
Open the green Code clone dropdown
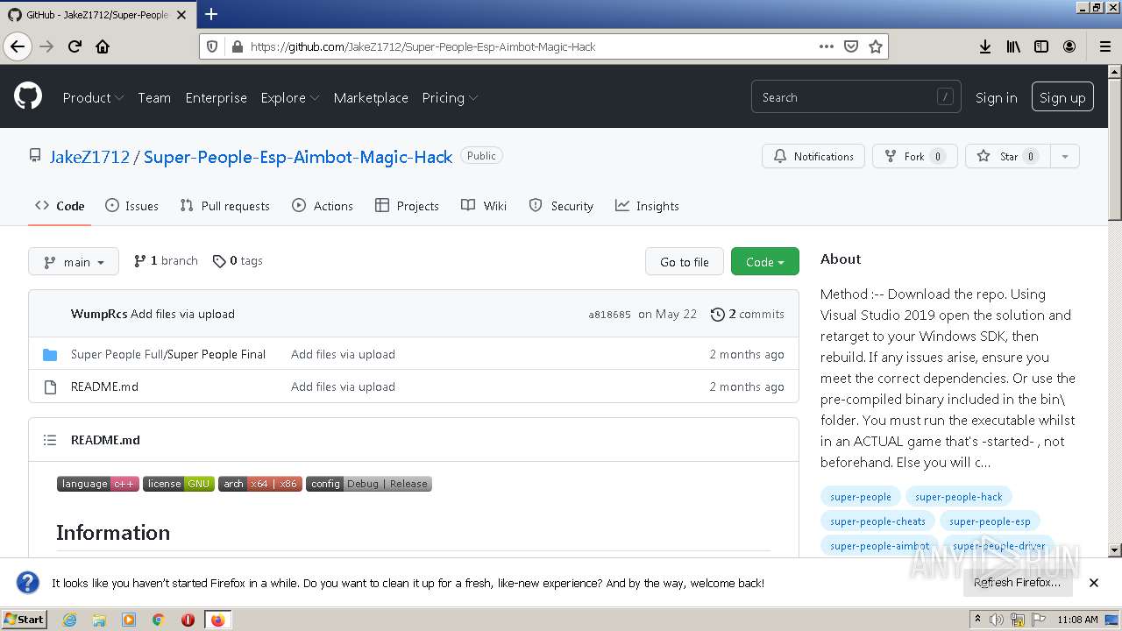pos(765,261)
